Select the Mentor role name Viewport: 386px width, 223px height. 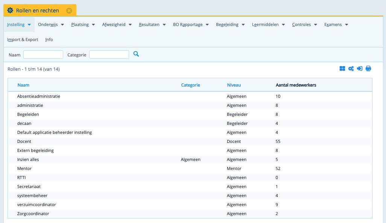pyautogui.click(x=24, y=168)
